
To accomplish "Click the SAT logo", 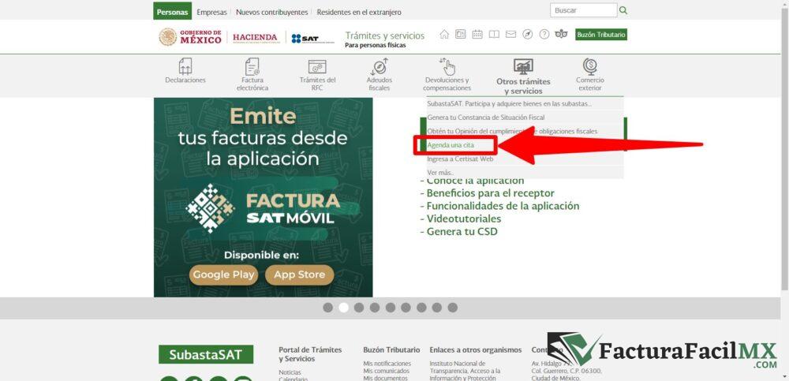I will point(312,38).
